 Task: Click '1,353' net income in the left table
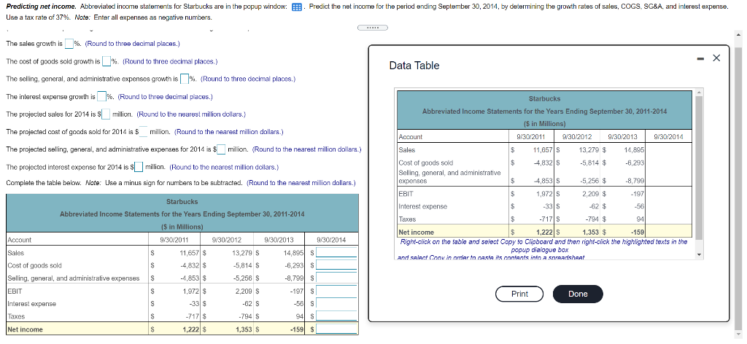pyautogui.click(x=244, y=329)
